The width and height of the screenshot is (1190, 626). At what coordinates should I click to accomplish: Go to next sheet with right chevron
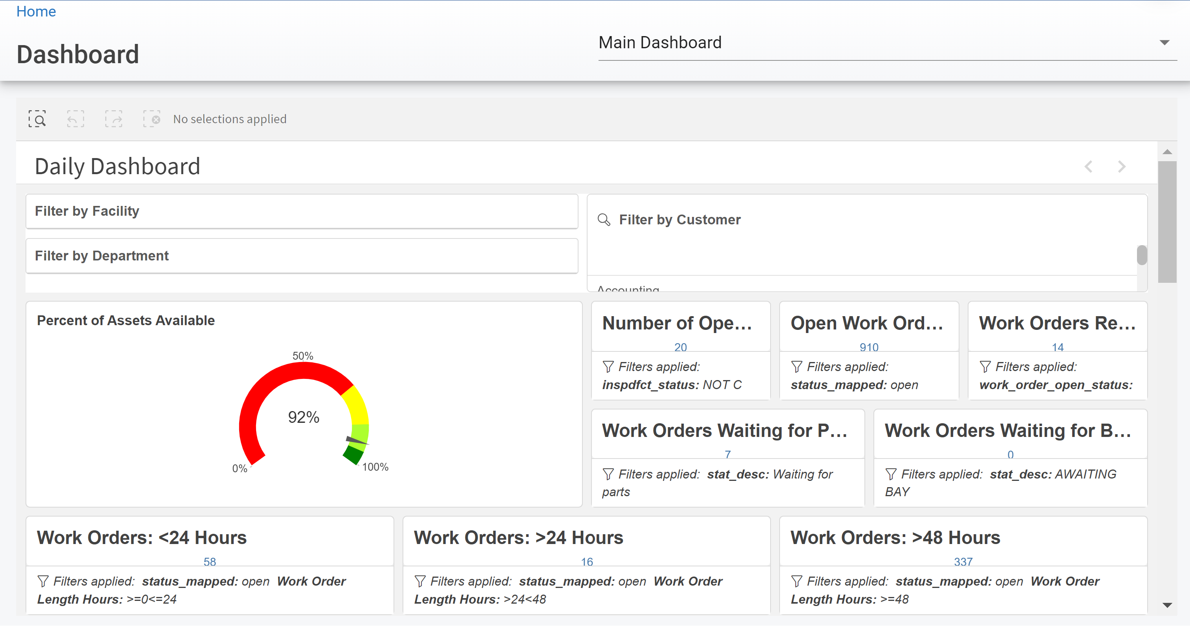pos(1121,167)
